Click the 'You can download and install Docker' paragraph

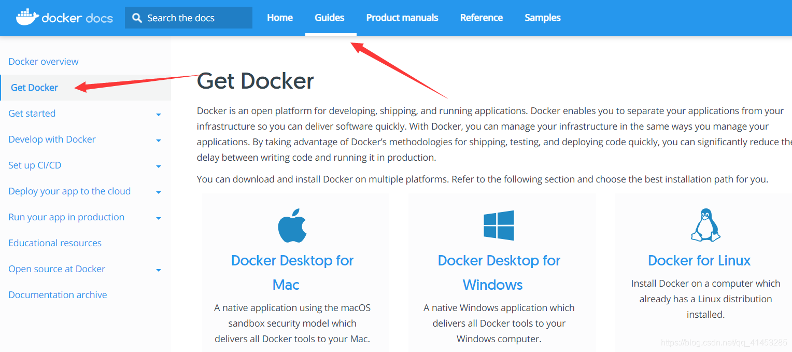pos(482,179)
